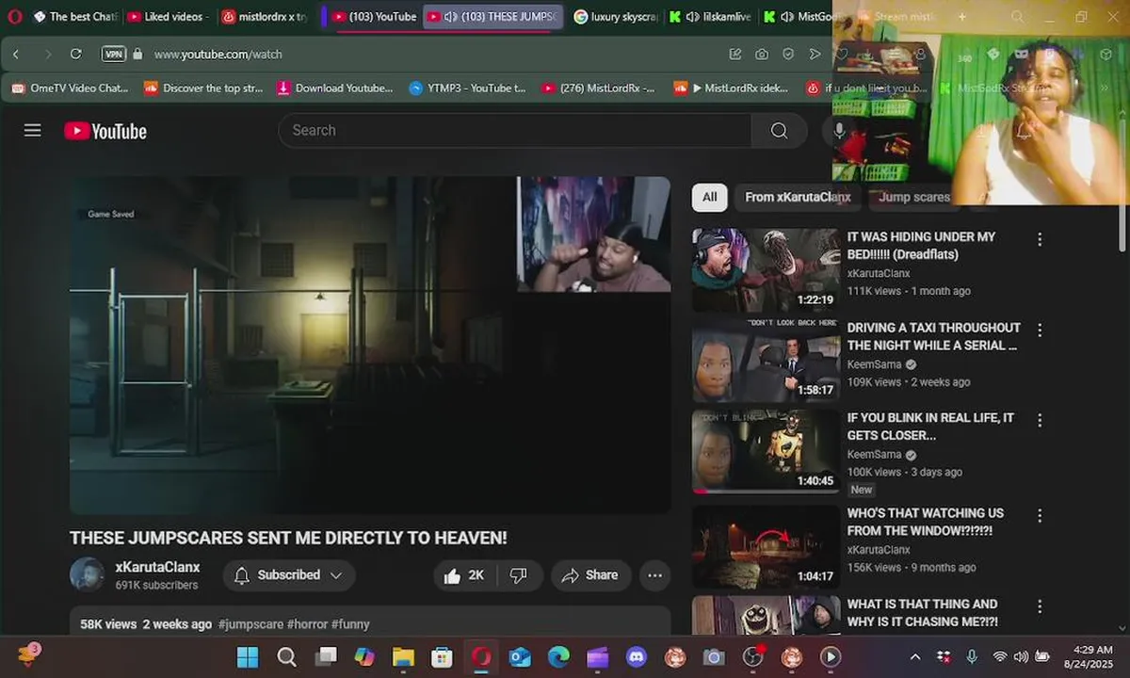
Task: Select the 'Jump scares' filter chip
Action: pos(914,197)
